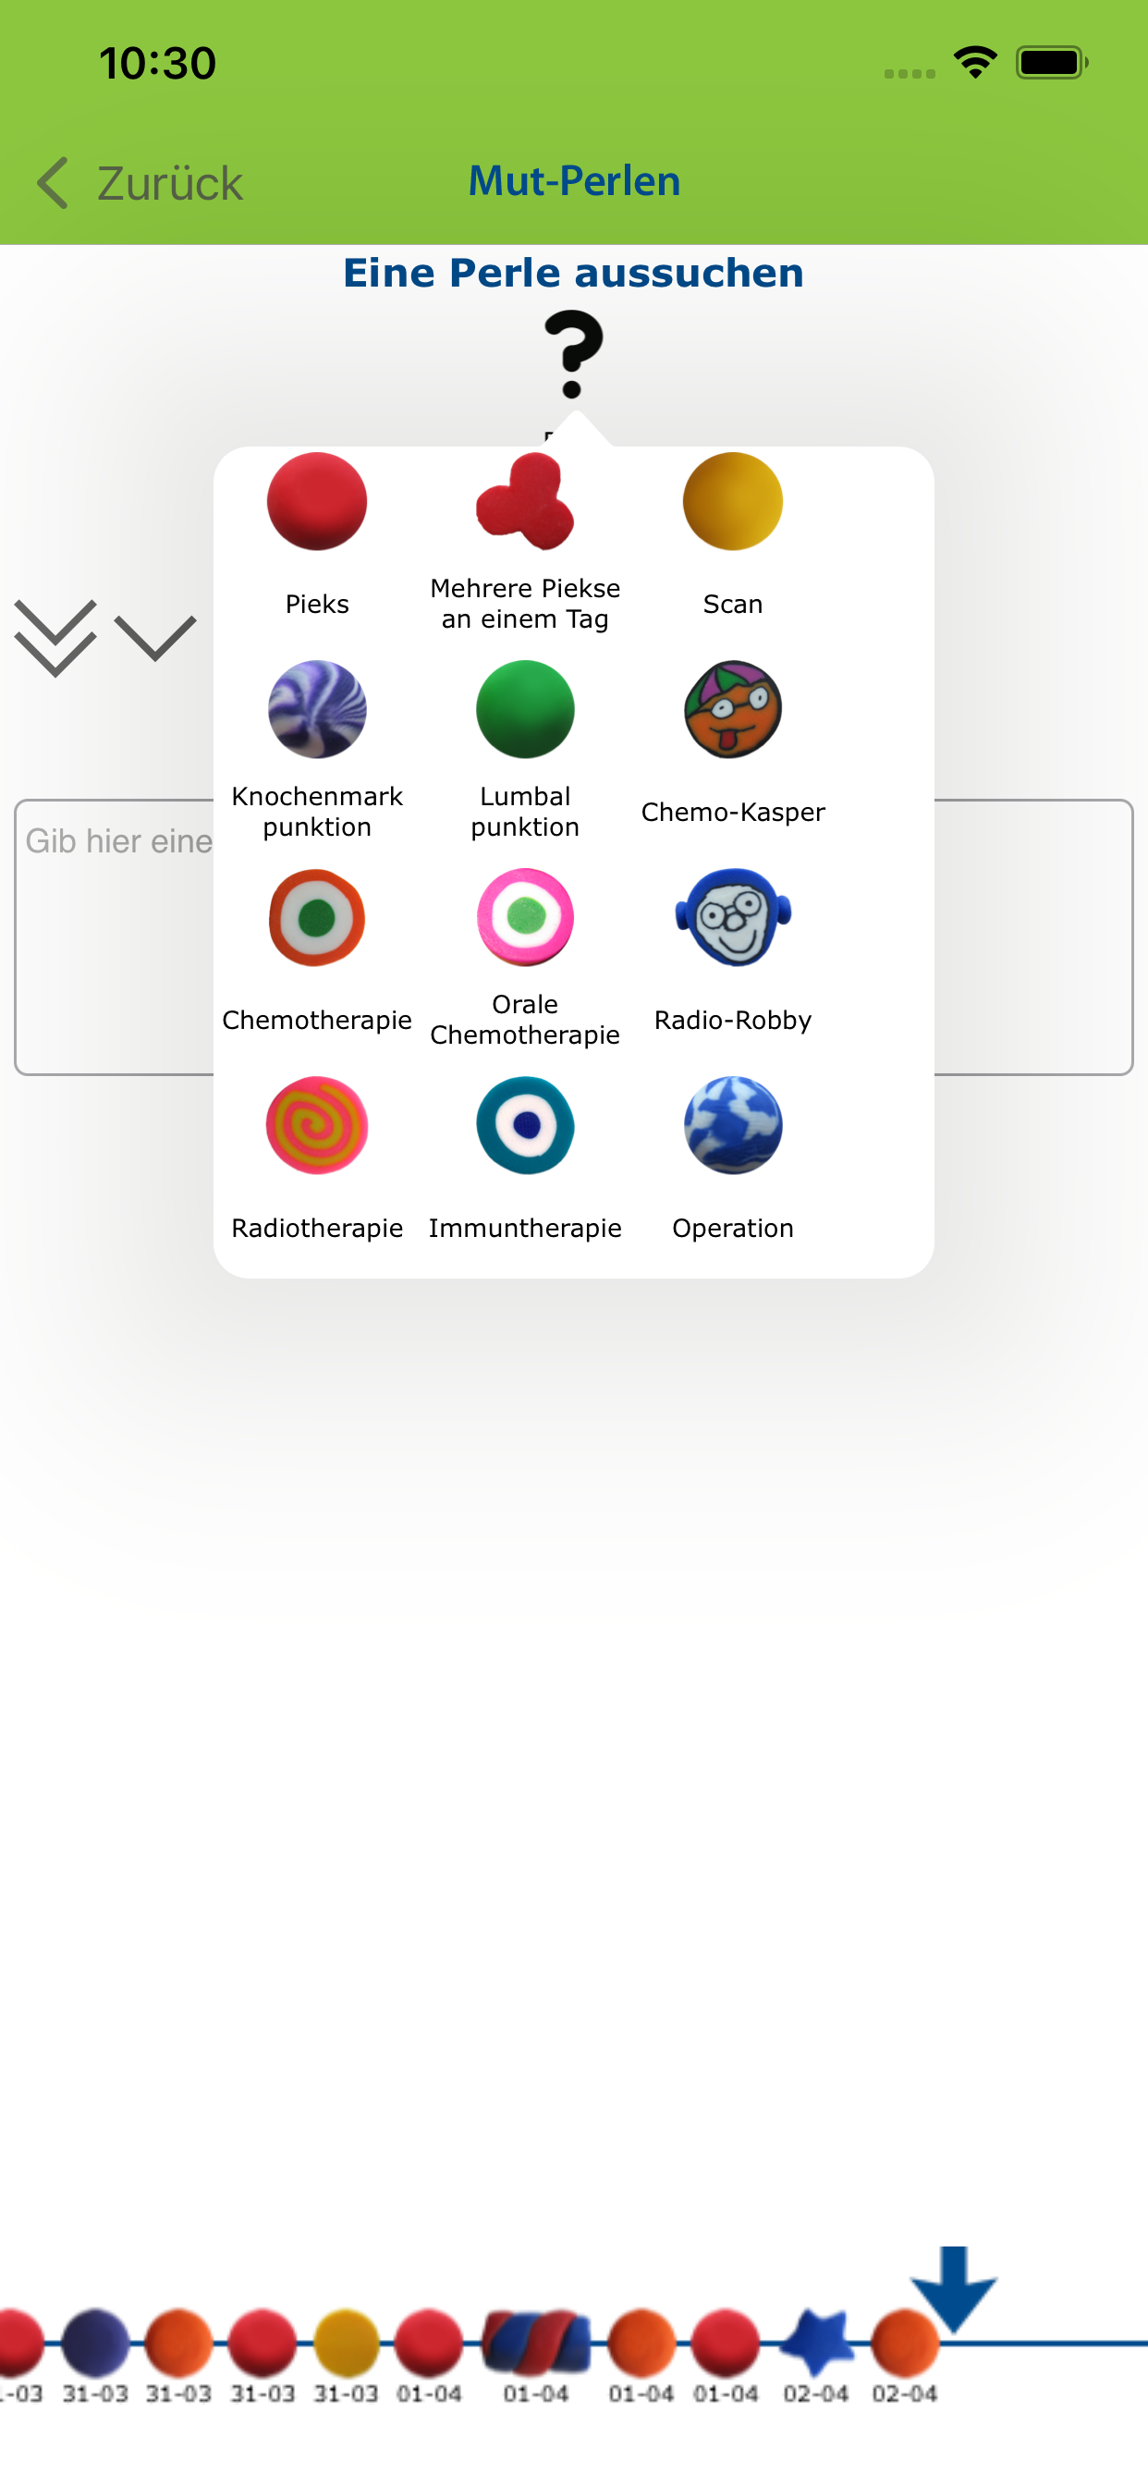Screen dimensions: 1148x2485
Task: Expand using the single down chevron
Action: [154, 638]
